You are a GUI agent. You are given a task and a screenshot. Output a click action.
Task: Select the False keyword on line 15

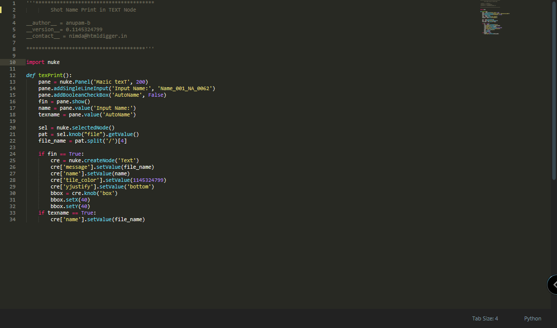pos(156,95)
